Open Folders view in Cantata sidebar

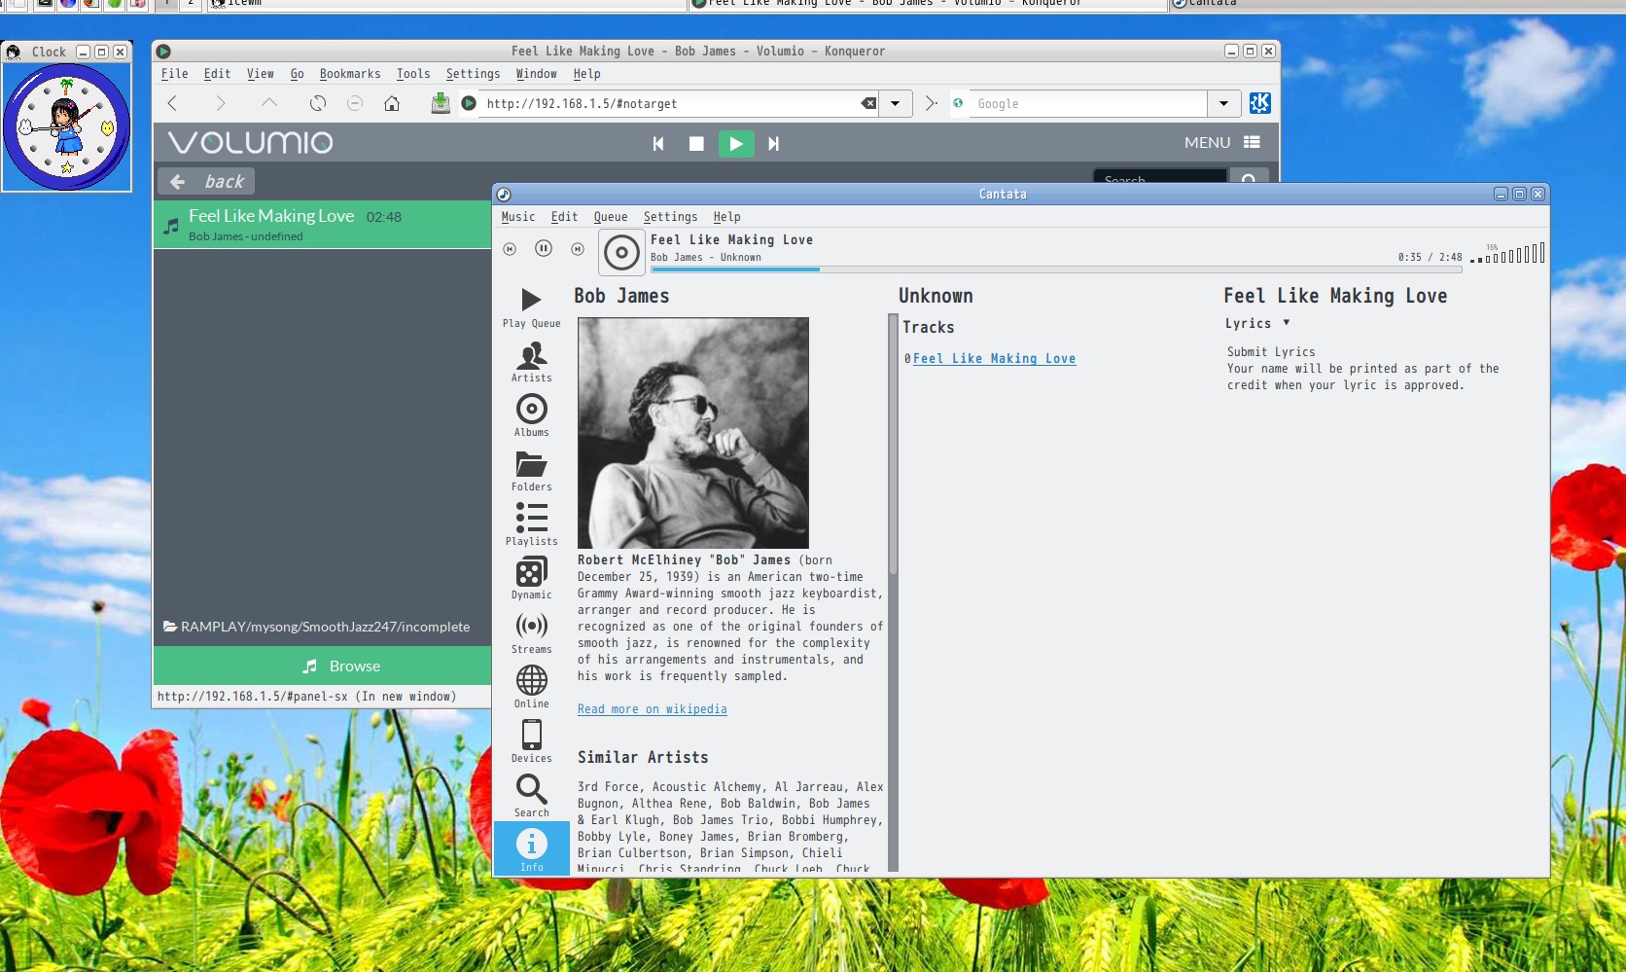(x=531, y=470)
